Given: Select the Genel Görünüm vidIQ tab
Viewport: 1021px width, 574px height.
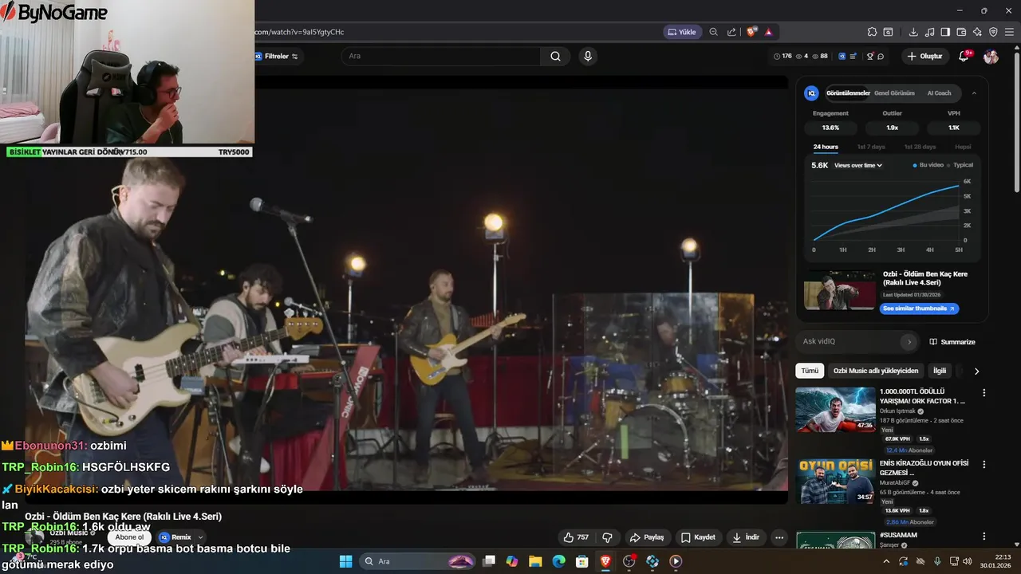Looking at the screenshot, I should [x=894, y=93].
